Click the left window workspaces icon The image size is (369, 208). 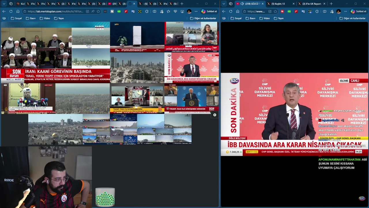11,4
